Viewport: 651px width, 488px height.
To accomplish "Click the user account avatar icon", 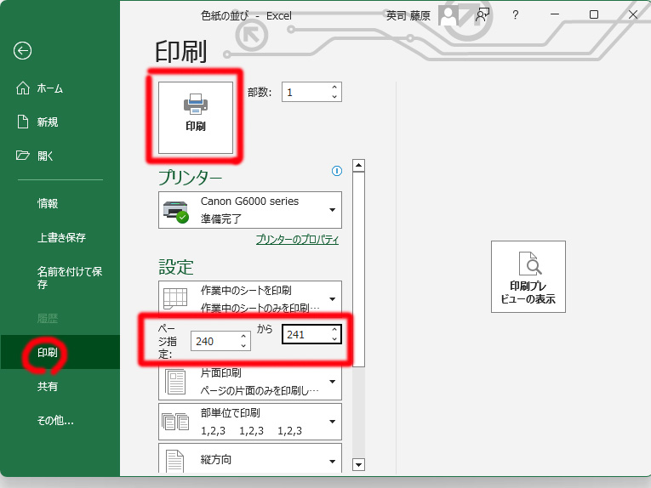I will tap(449, 14).
